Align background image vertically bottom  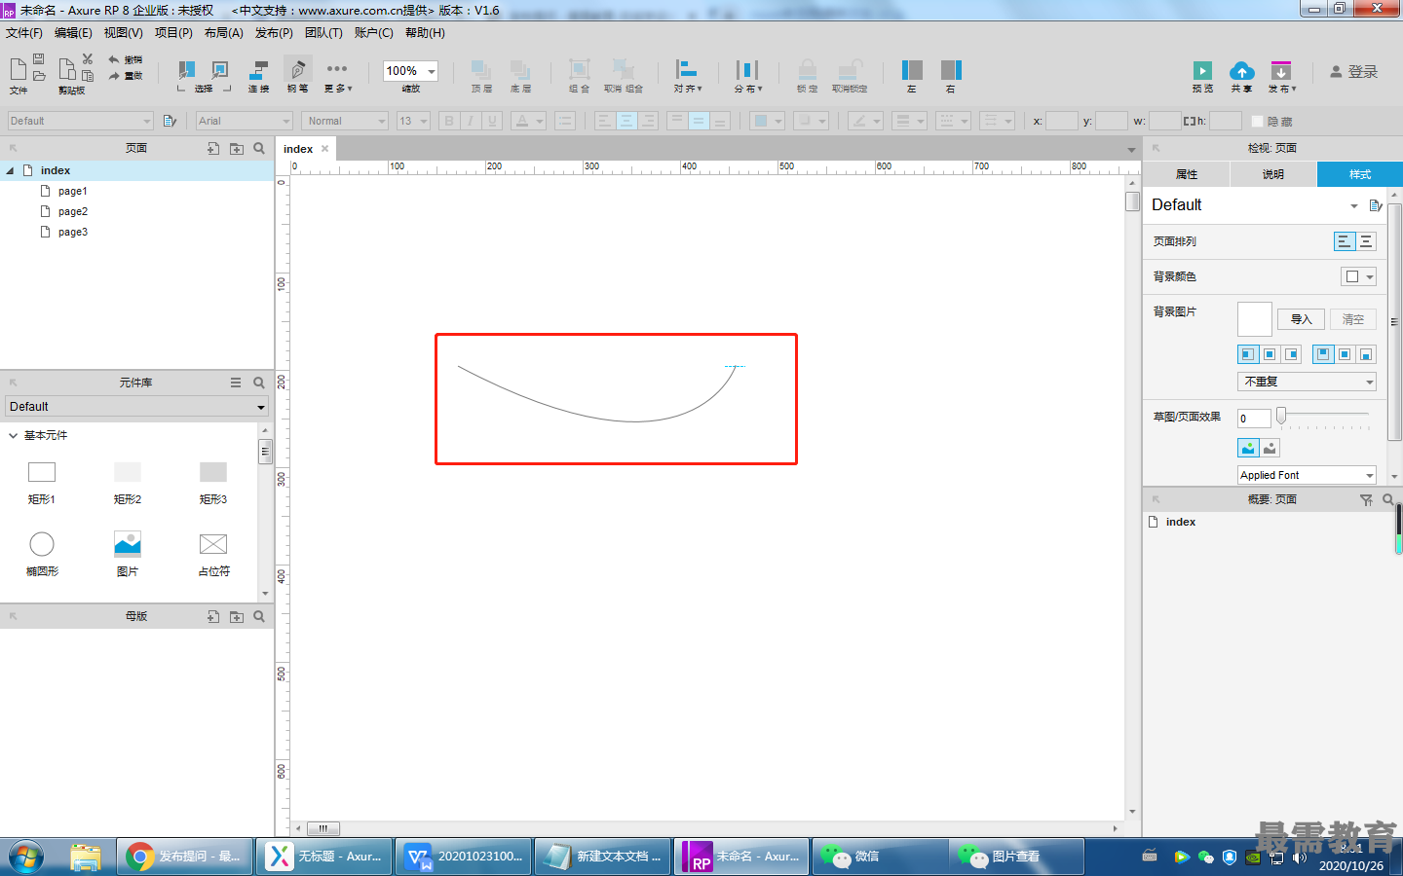coord(1366,354)
